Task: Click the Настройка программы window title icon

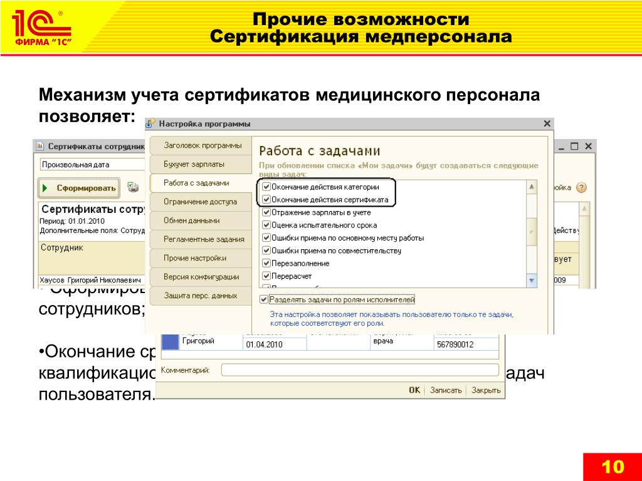Action: pos(150,123)
